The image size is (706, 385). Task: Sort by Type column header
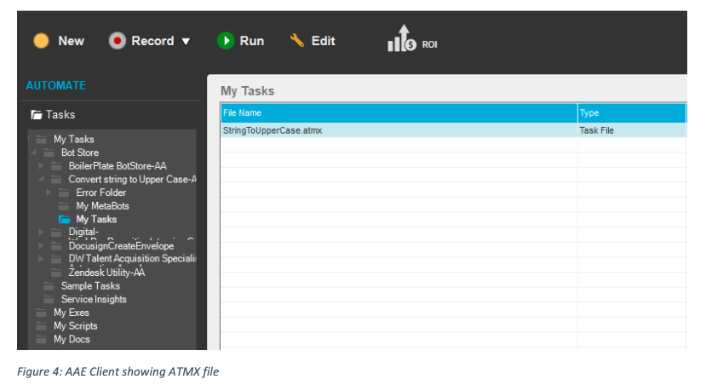[x=632, y=113]
